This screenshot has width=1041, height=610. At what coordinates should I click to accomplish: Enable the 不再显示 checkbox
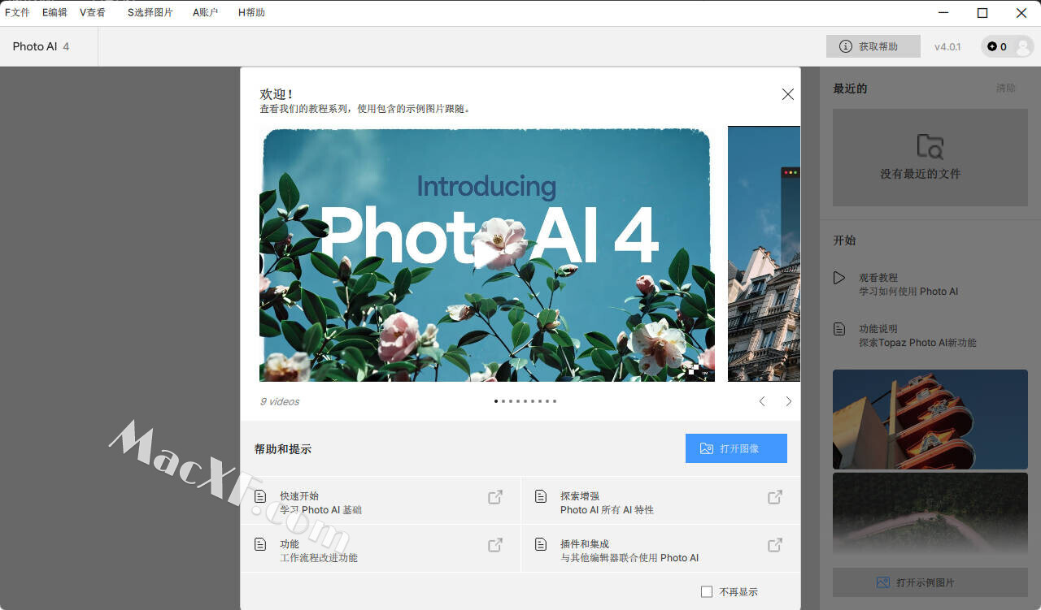click(707, 591)
